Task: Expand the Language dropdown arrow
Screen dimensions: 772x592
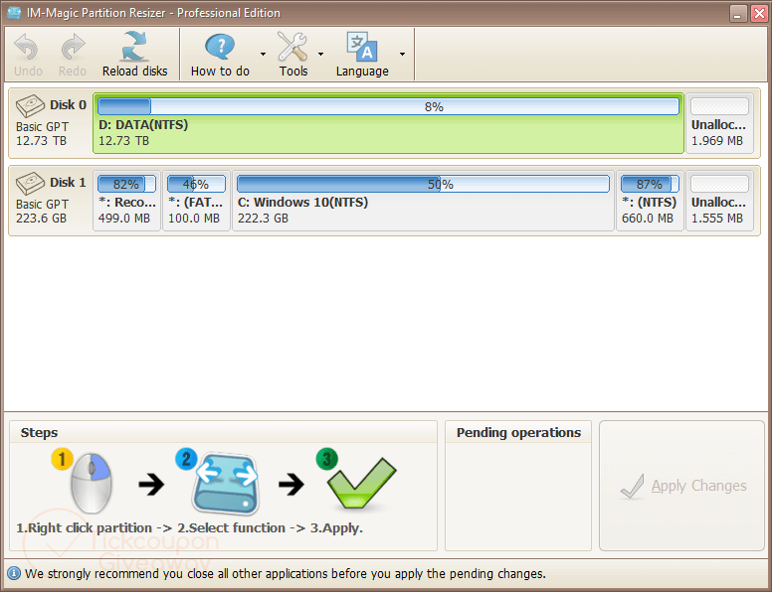Action: tap(402, 54)
